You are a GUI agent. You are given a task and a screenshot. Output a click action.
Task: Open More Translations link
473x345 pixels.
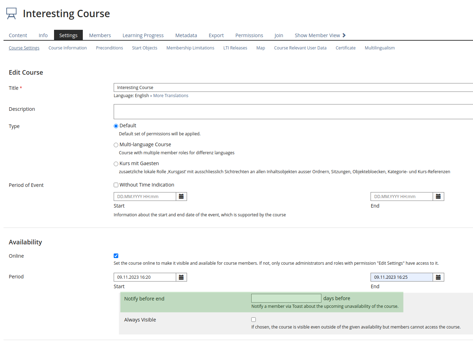[x=171, y=96]
